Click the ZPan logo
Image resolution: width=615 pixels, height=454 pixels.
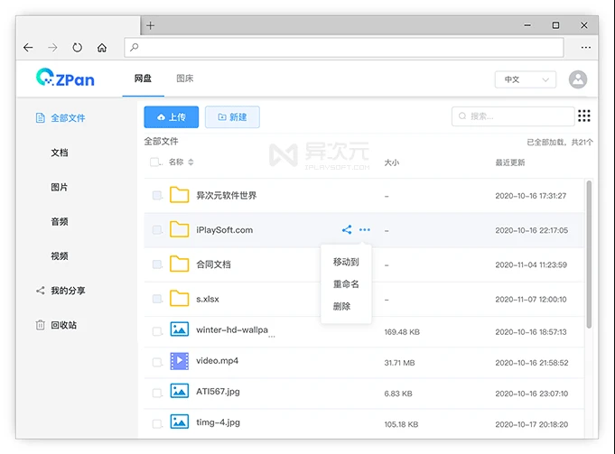(x=65, y=79)
